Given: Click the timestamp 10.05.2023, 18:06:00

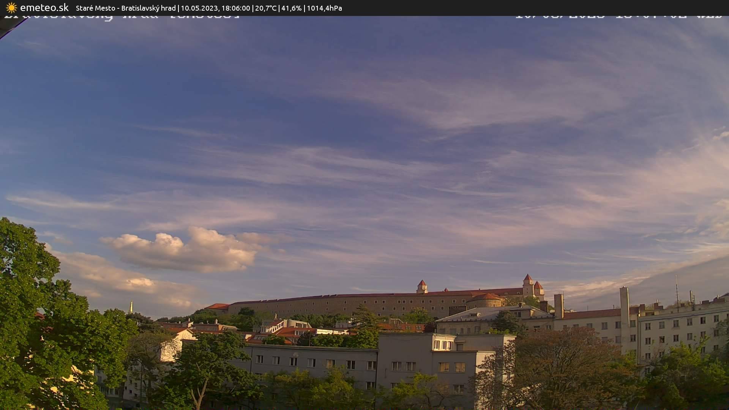Looking at the screenshot, I should (x=217, y=8).
